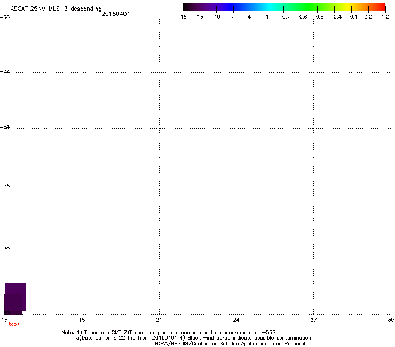Click the color scale value -7

pos(231,17)
